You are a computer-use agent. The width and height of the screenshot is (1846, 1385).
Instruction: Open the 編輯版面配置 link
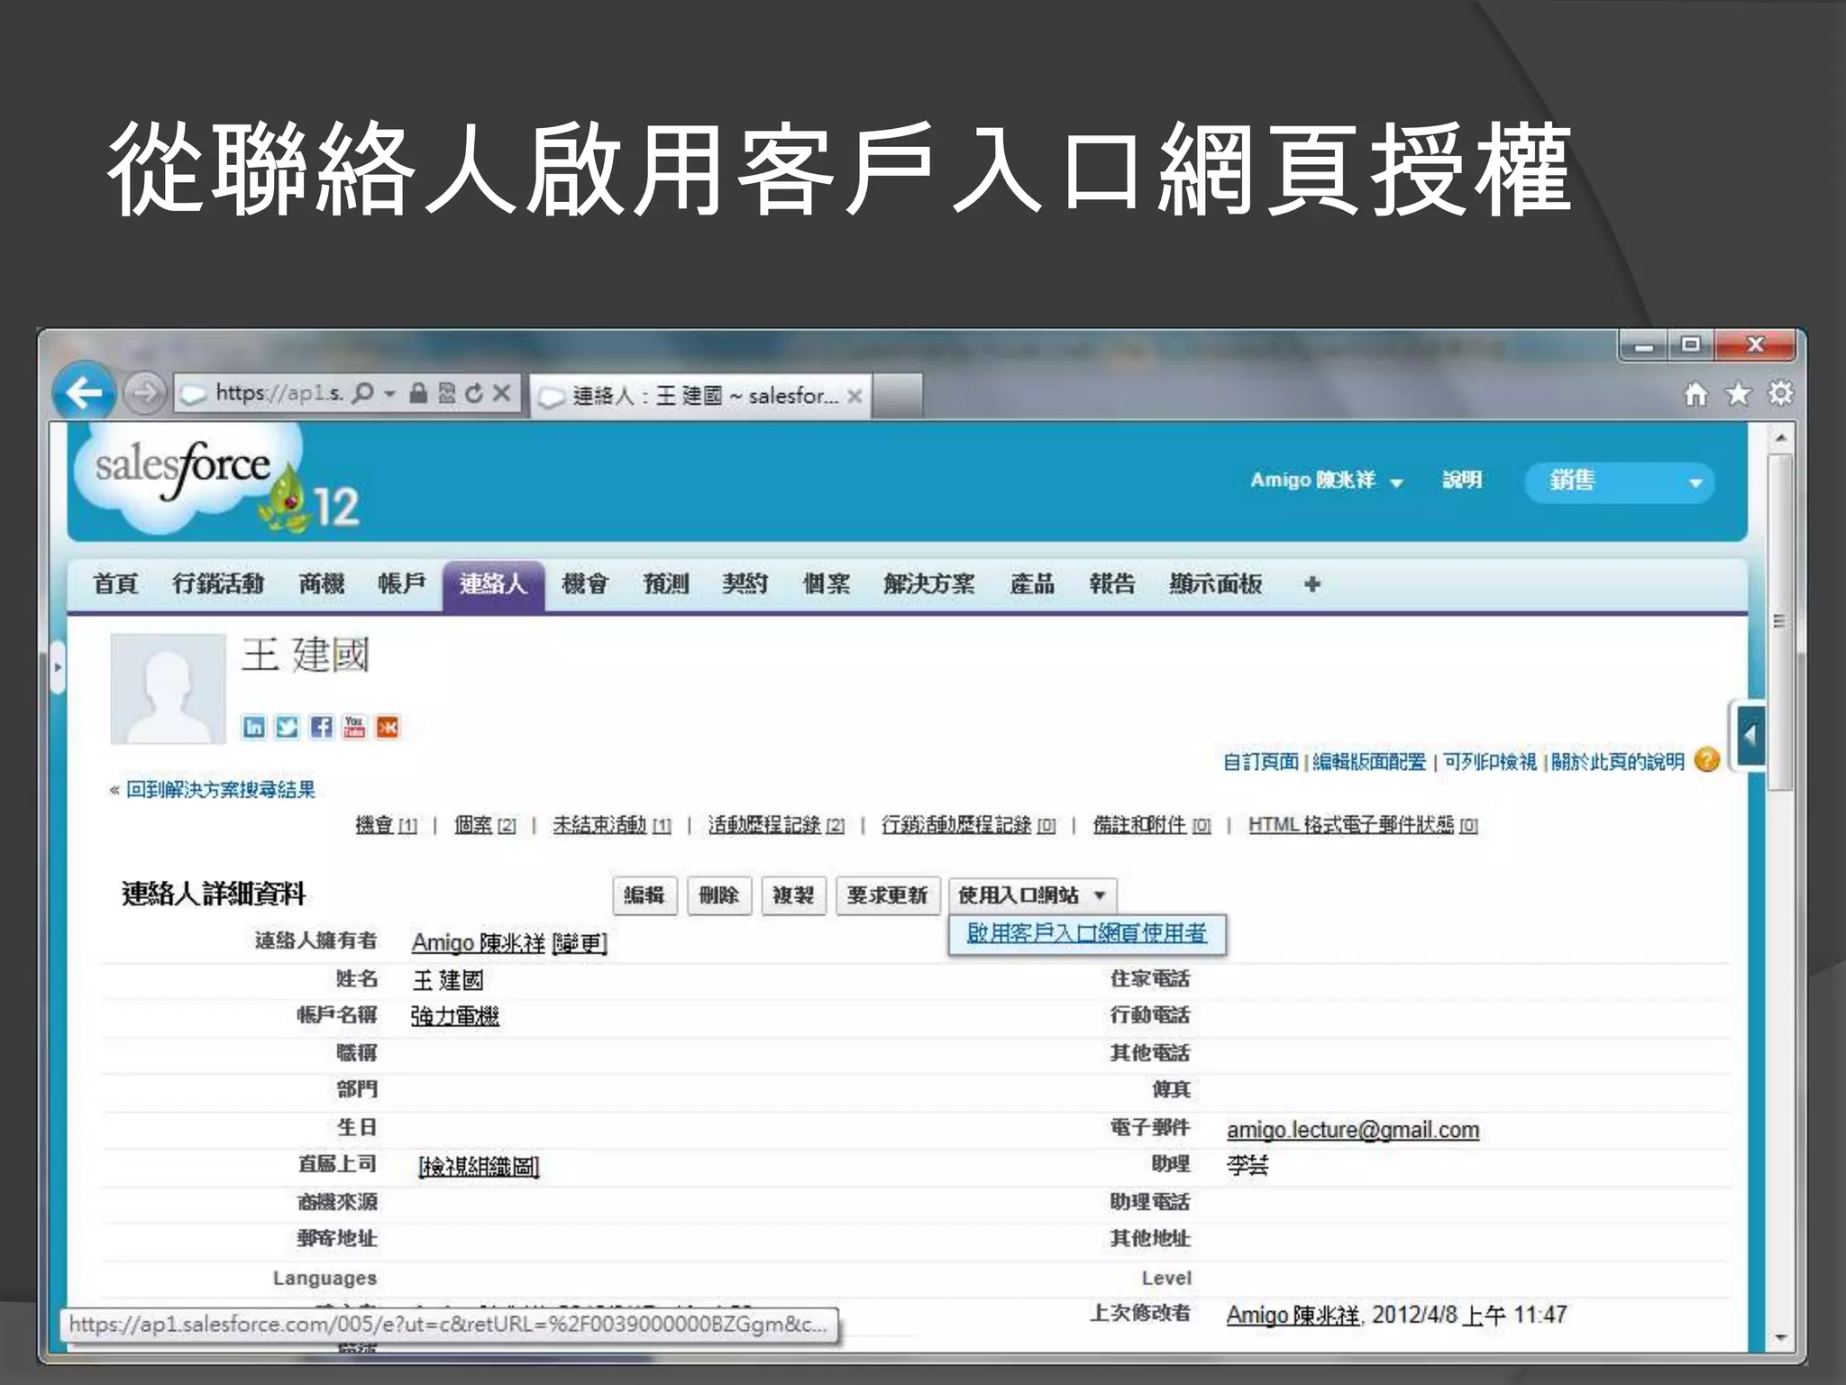pyautogui.click(x=1369, y=762)
